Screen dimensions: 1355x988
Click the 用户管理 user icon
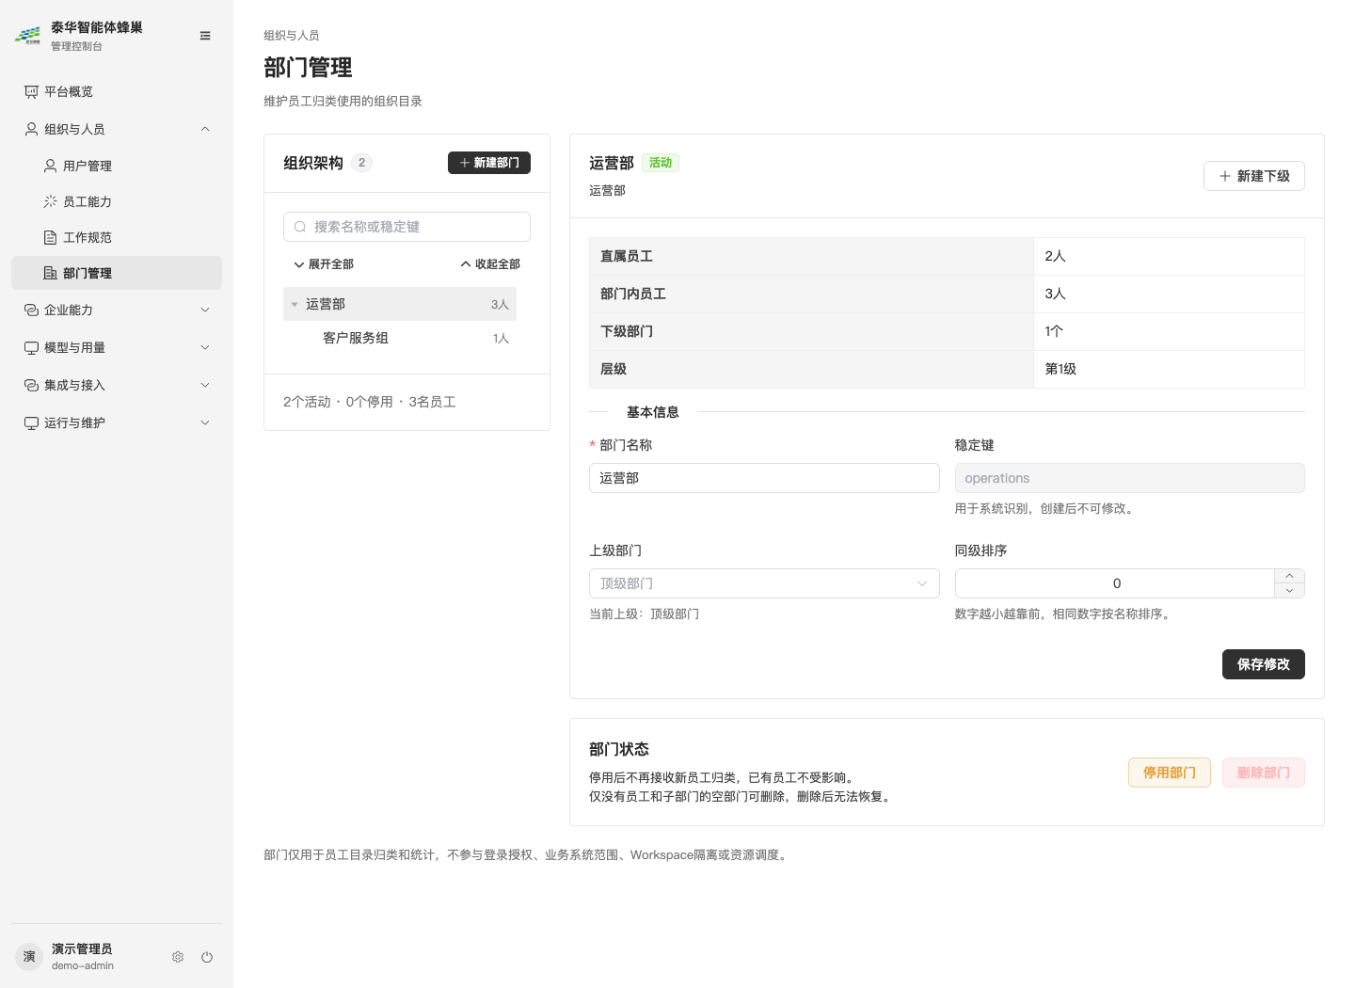point(50,166)
